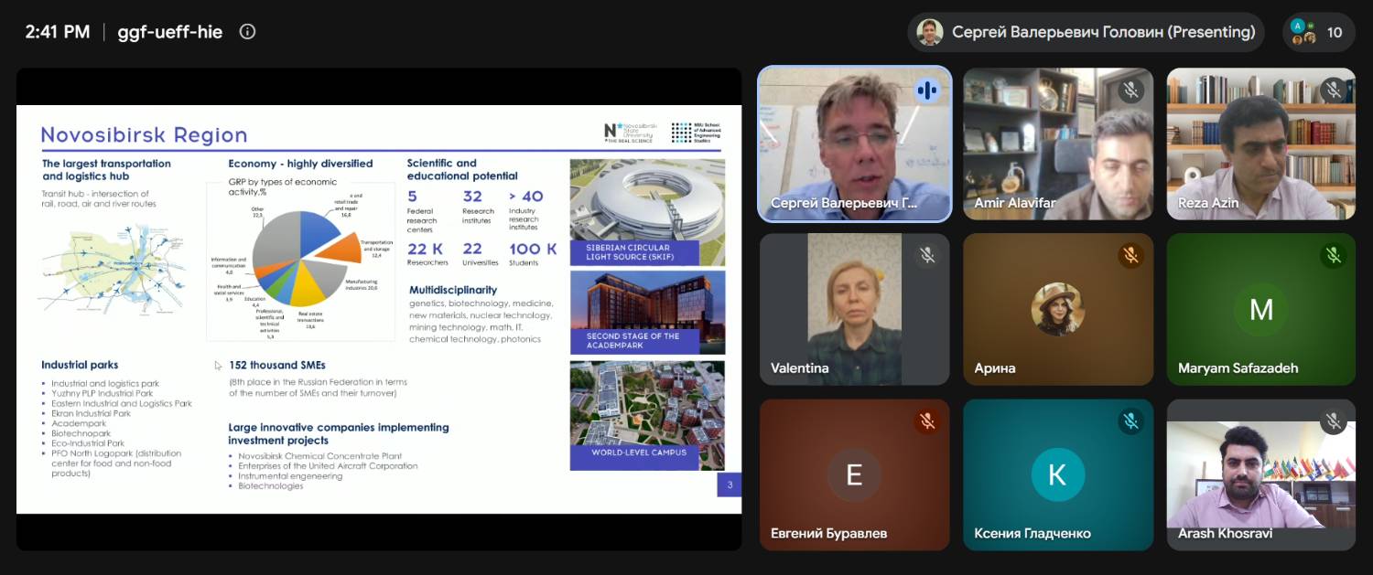Click muted microphone icon on Ксения Гладченко tile

pyautogui.click(x=1130, y=421)
